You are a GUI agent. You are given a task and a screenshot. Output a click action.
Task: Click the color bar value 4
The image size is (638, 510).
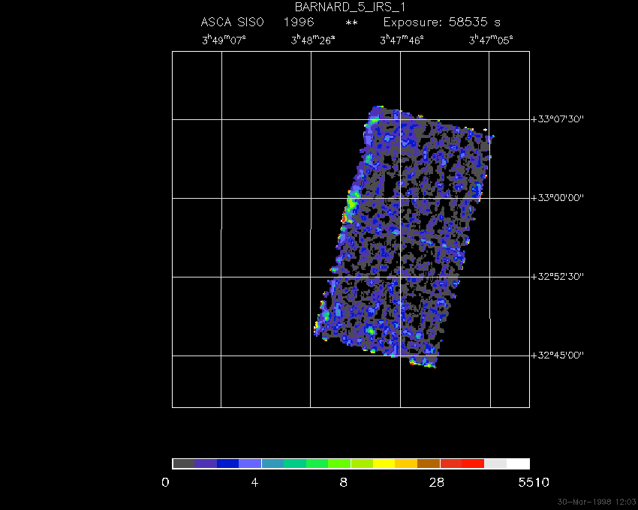(254, 483)
